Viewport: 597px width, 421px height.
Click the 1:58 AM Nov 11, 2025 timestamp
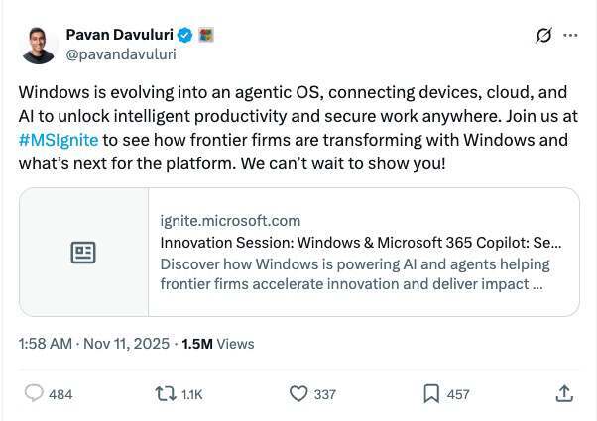[x=93, y=344]
